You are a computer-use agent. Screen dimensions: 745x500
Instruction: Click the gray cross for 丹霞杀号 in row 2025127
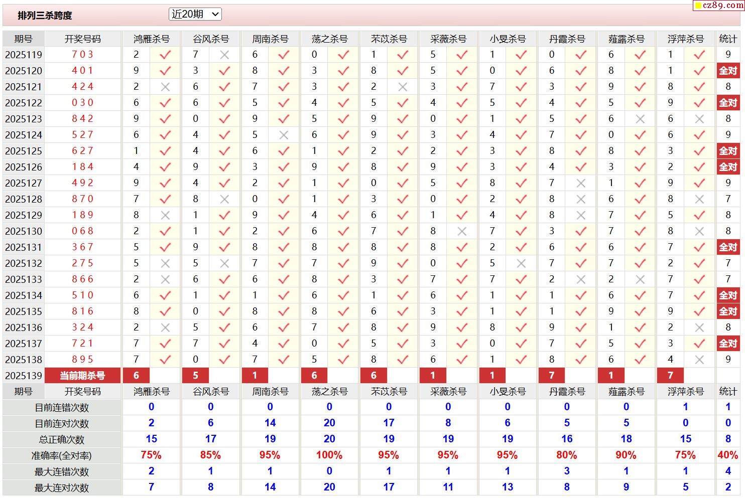point(581,183)
